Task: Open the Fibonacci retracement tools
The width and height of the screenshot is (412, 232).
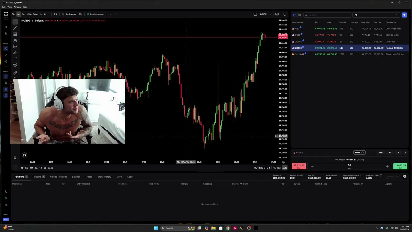Action: (15, 34)
